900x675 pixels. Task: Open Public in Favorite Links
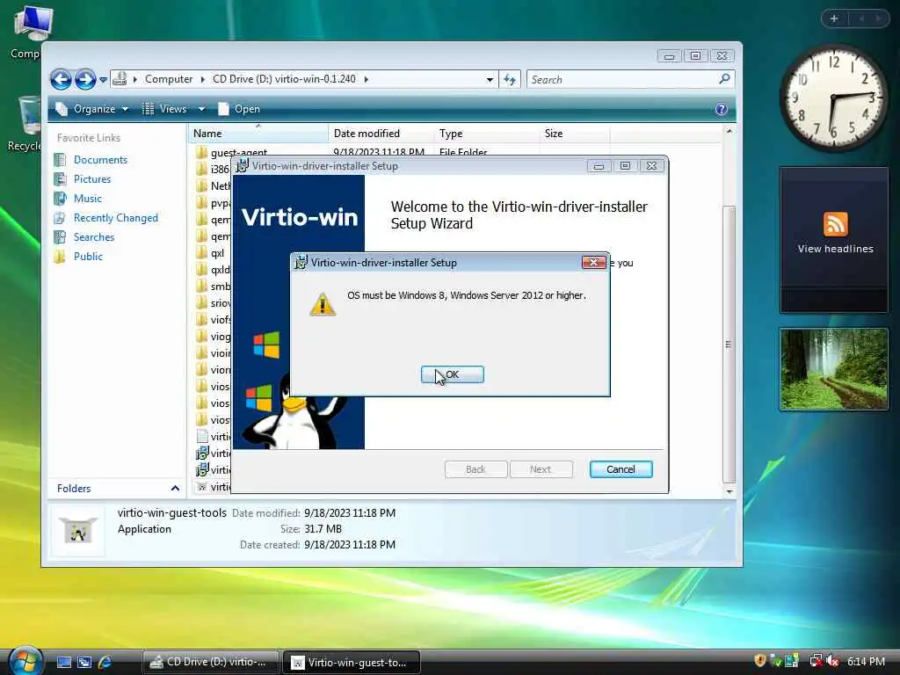pyautogui.click(x=88, y=257)
